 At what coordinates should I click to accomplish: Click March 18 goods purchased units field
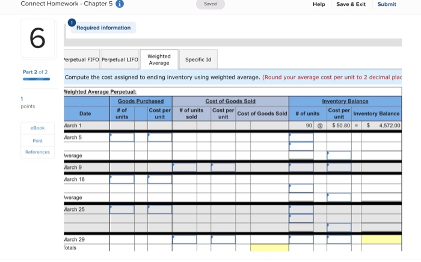pos(122,180)
